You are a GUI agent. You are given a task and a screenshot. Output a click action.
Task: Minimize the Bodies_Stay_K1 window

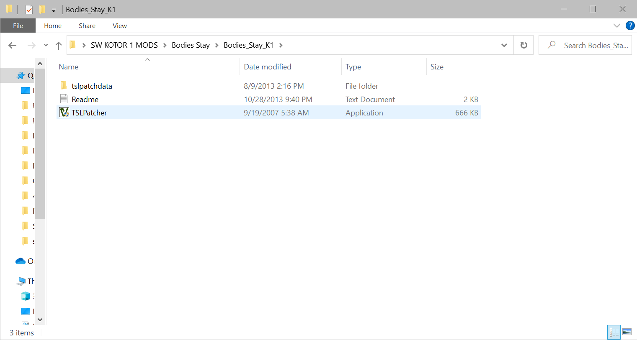click(564, 9)
